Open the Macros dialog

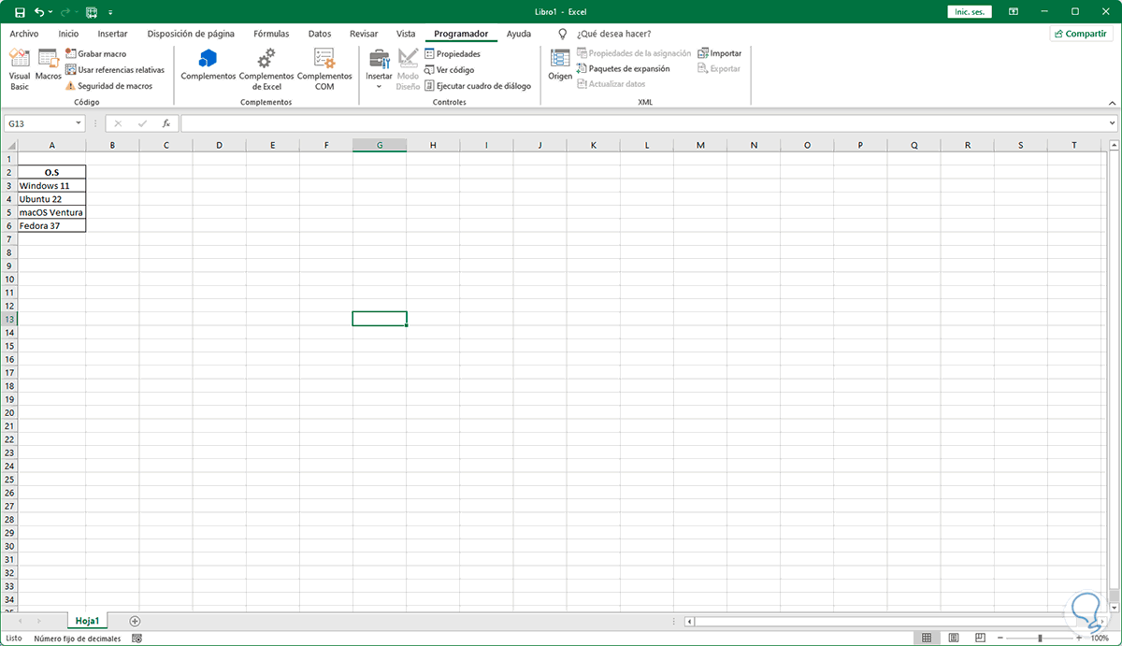[x=49, y=65]
